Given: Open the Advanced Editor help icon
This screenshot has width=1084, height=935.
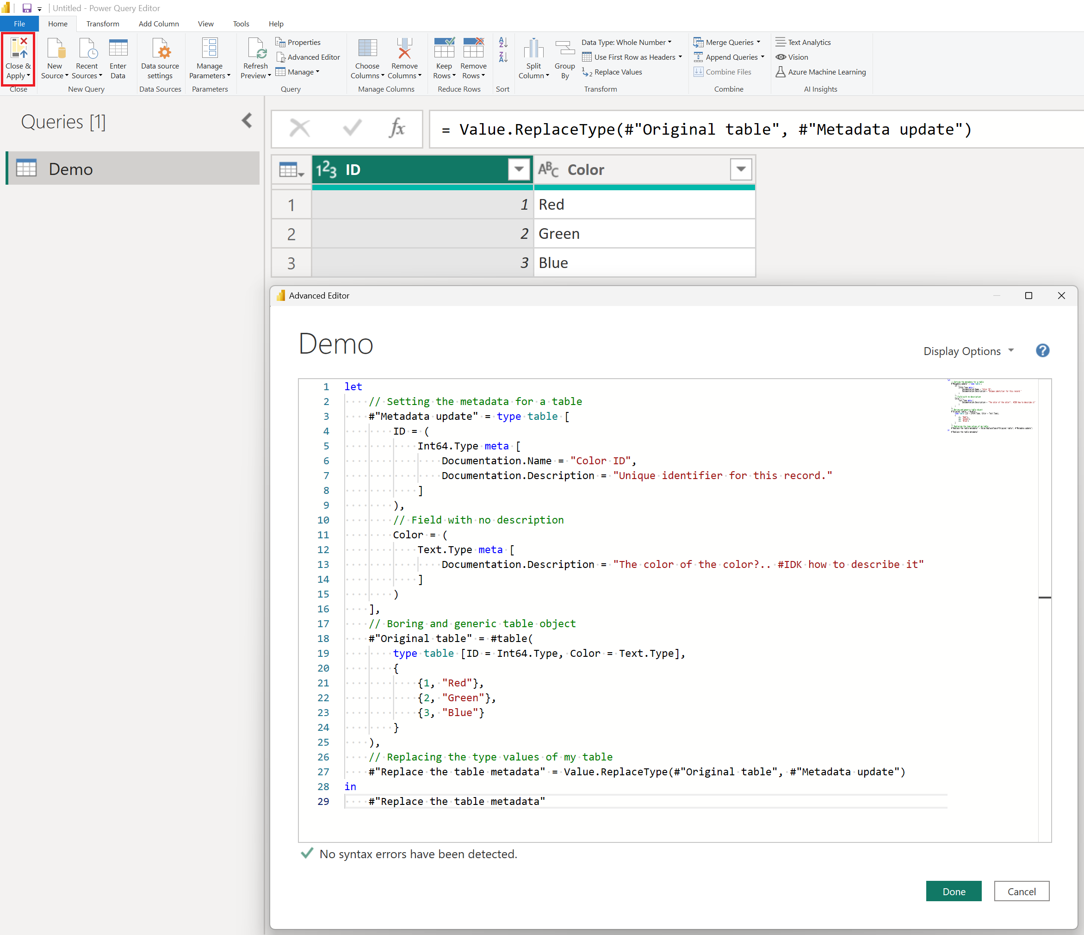Looking at the screenshot, I should tap(1042, 351).
